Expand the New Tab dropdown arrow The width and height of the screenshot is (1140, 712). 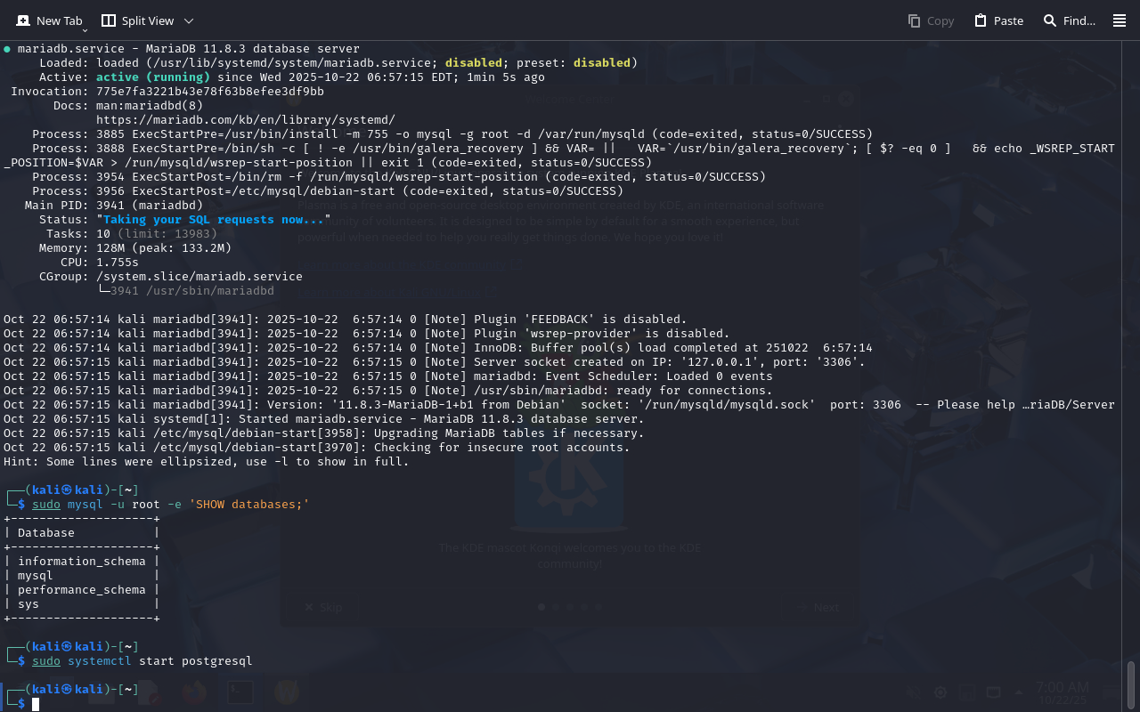click(85, 29)
